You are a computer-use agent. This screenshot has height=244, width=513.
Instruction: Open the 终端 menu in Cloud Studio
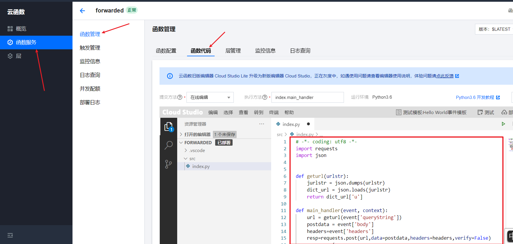point(274,112)
